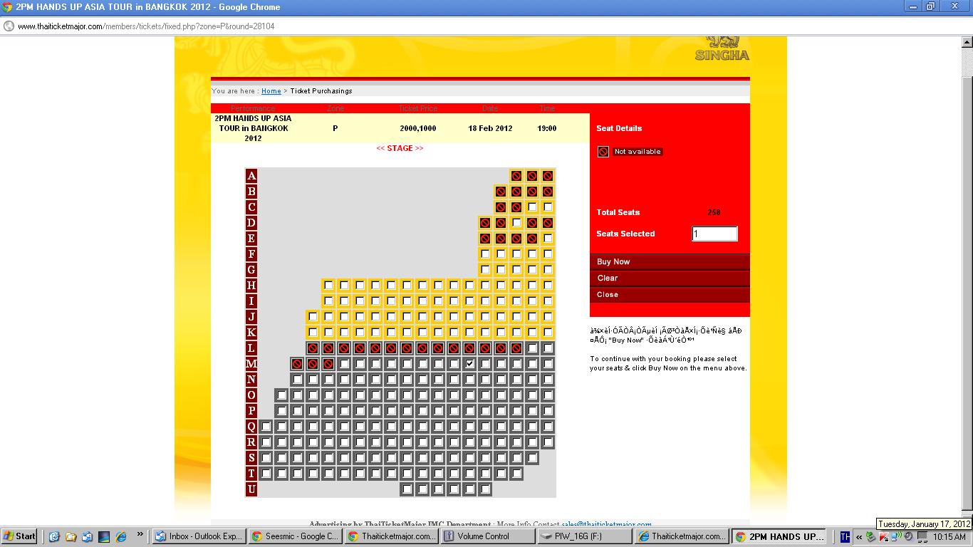The height and width of the screenshot is (547, 973).
Task: Click the << STAGE >> label
Action: tap(400, 148)
